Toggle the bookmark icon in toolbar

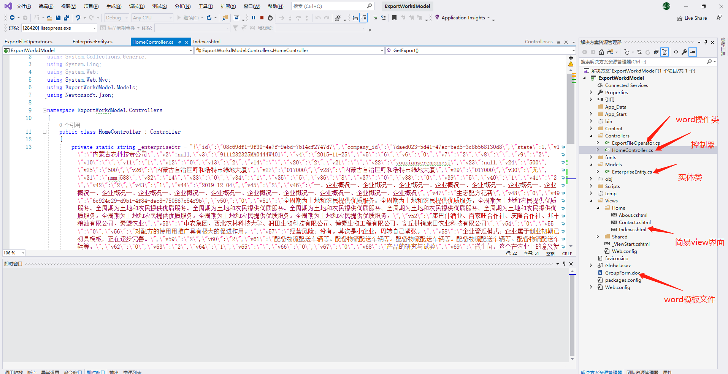[394, 18]
